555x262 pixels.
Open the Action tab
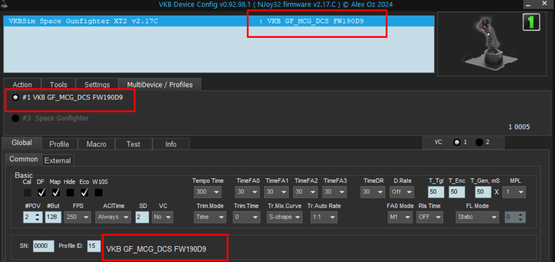pos(22,84)
